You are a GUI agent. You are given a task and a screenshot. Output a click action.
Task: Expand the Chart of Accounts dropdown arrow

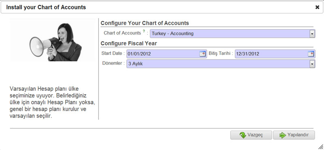coord(312,34)
